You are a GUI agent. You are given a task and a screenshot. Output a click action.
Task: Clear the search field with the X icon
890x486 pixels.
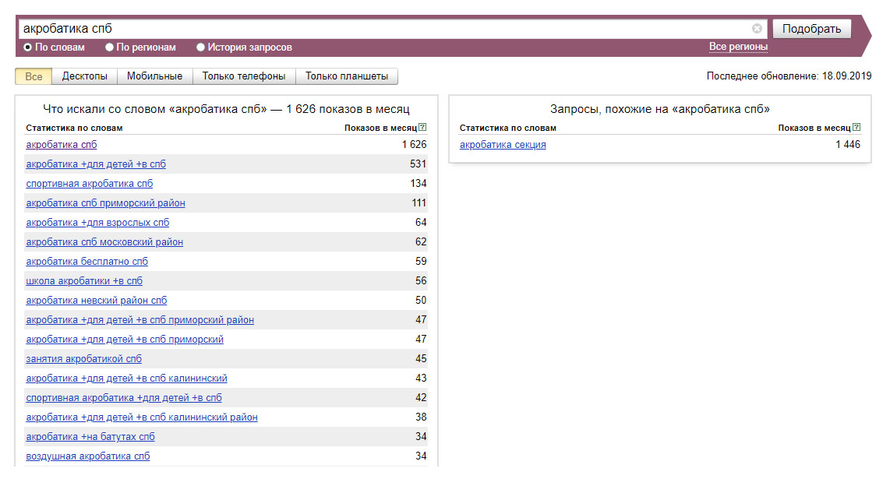click(757, 29)
